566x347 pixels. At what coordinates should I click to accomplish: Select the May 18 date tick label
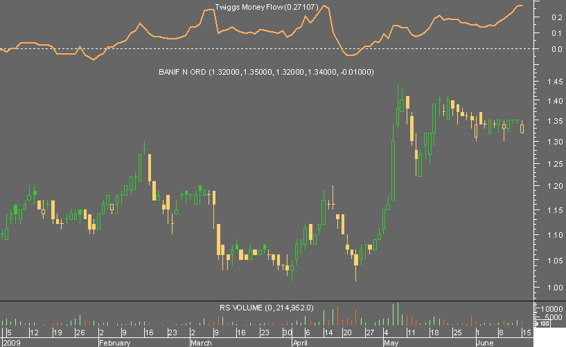tap(434, 332)
